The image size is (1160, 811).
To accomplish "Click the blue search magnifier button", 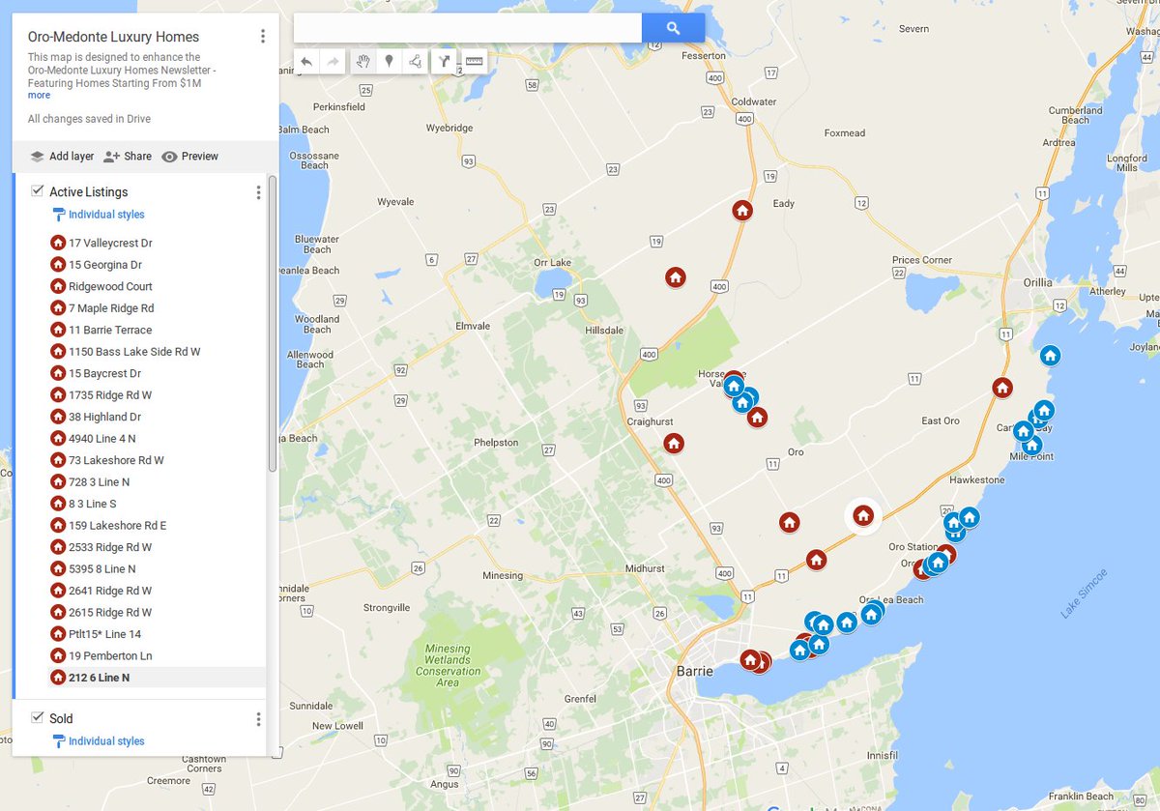I will click(673, 28).
